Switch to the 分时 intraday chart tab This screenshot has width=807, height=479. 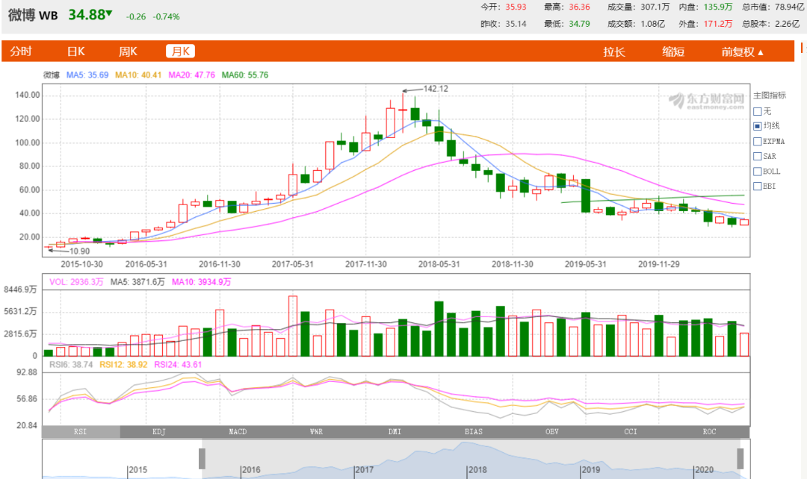click(21, 51)
